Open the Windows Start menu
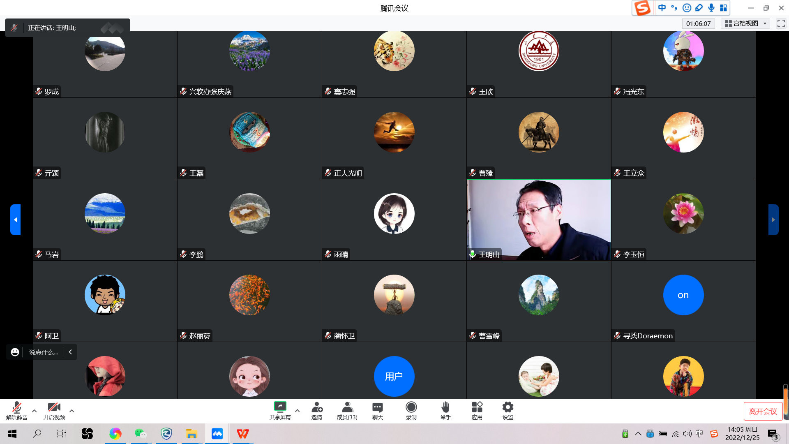Image resolution: width=789 pixels, height=444 pixels. [x=12, y=434]
